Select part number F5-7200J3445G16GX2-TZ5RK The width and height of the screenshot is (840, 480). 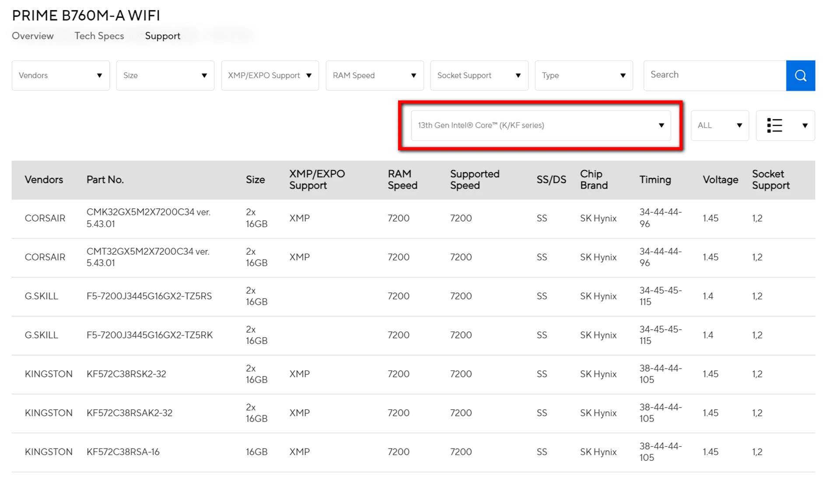pyautogui.click(x=149, y=335)
